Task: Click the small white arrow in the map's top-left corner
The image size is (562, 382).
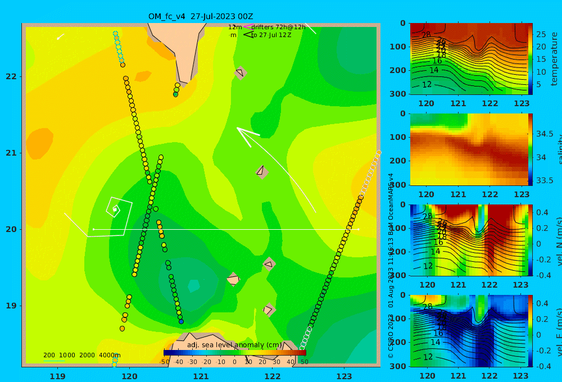Action: click(x=60, y=37)
